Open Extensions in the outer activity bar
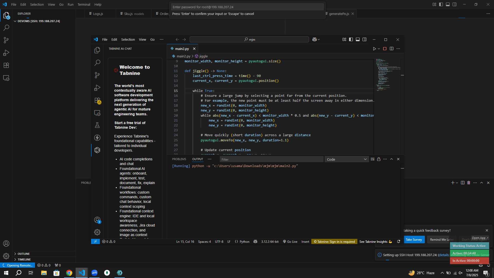Screen dimensions: 494x278 tap(6, 65)
